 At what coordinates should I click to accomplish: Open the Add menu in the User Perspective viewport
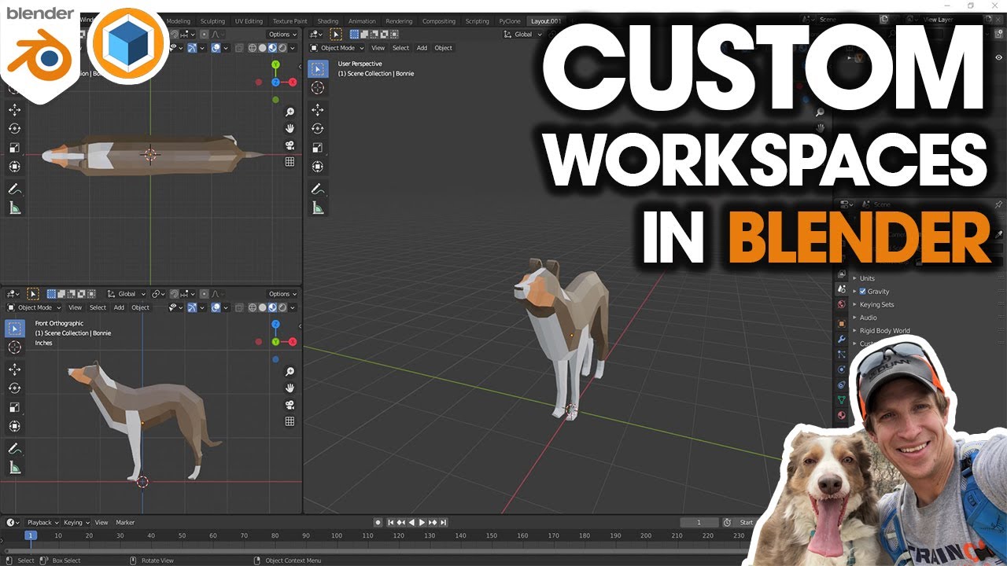pos(422,48)
